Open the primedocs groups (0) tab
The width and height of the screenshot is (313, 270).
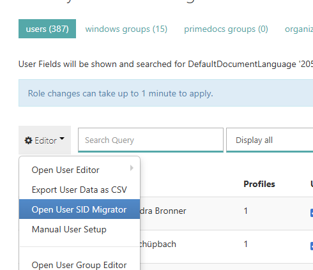click(226, 29)
